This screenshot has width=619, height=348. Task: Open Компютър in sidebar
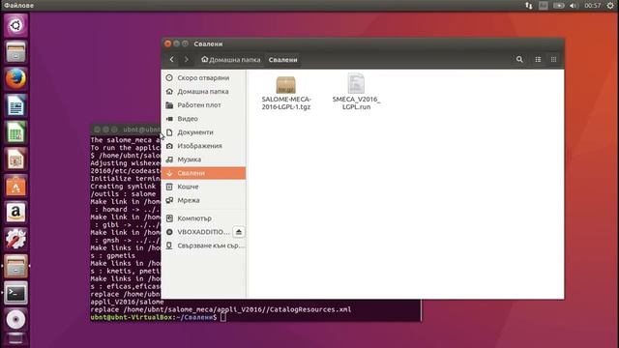[x=203, y=218]
